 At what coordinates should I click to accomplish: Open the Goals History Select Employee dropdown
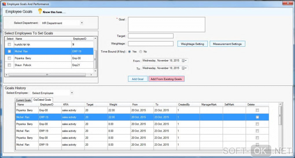(72, 93)
